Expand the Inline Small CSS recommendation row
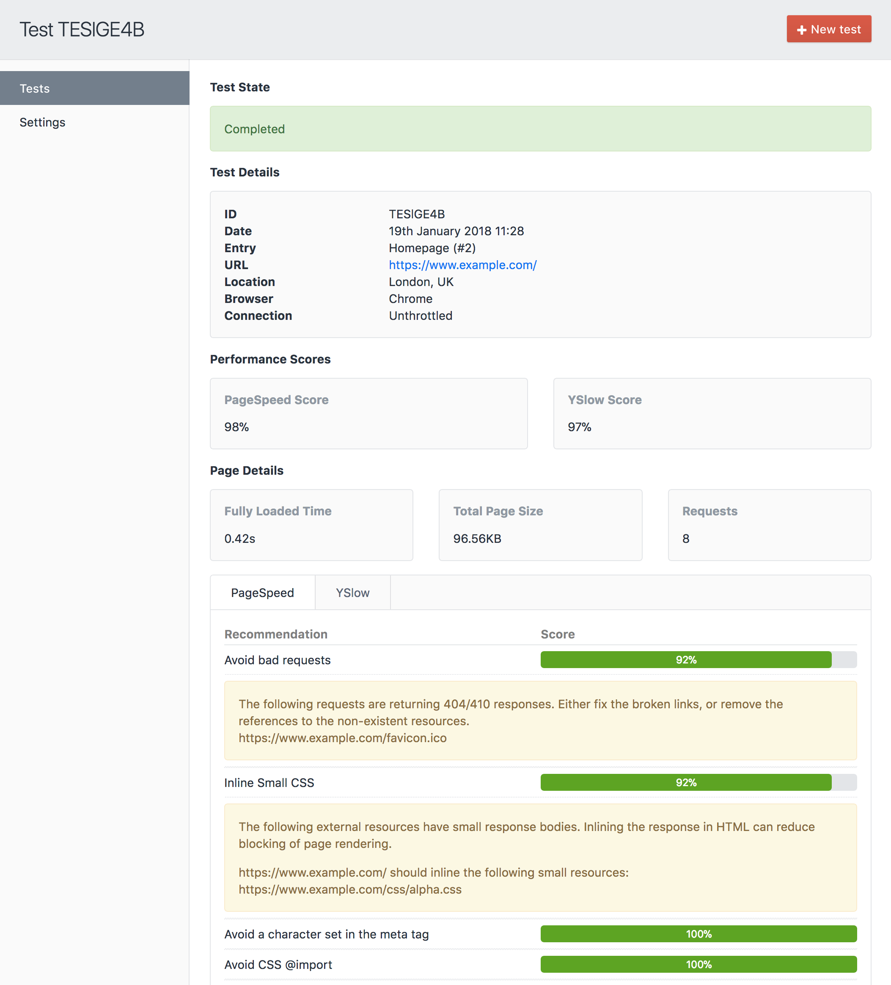This screenshot has width=891, height=985. pos(269,783)
